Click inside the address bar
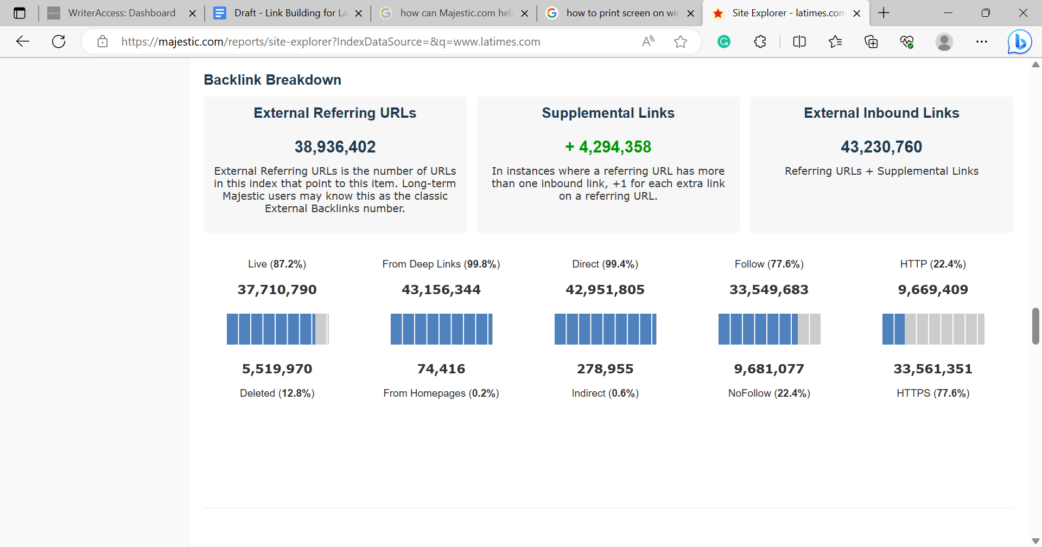This screenshot has width=1042, height=547. click(x=380, y=41)
